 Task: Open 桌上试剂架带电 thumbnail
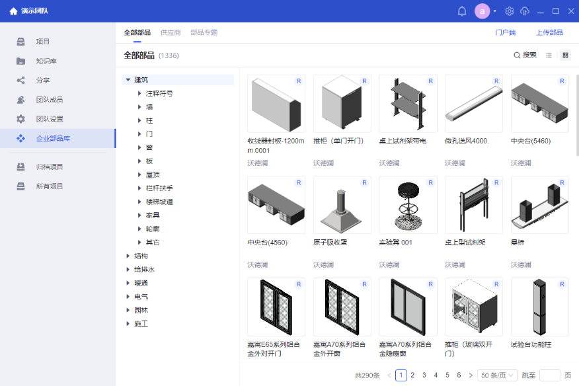[408, 103]
